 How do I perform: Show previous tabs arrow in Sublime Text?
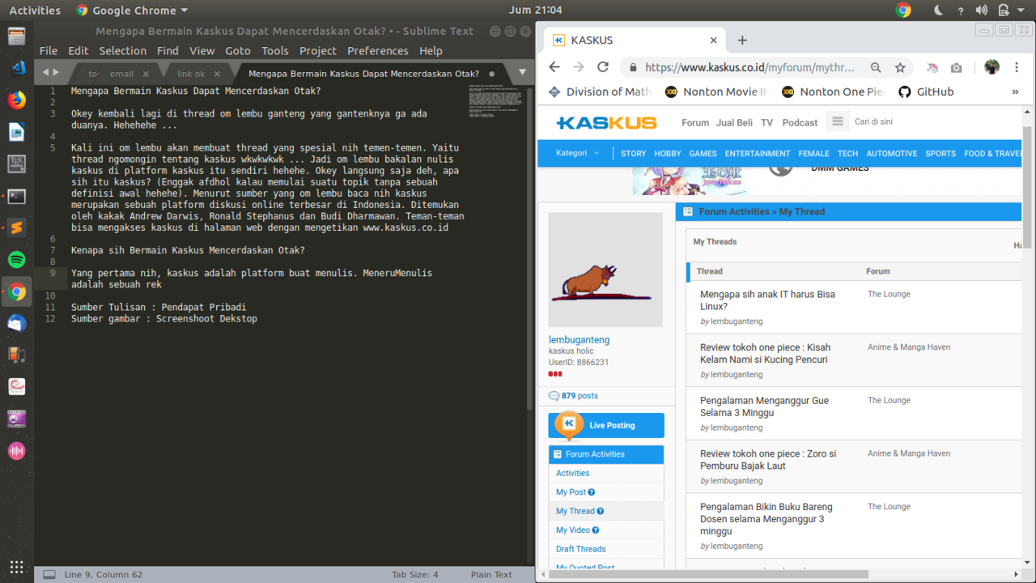click(45, 73)
